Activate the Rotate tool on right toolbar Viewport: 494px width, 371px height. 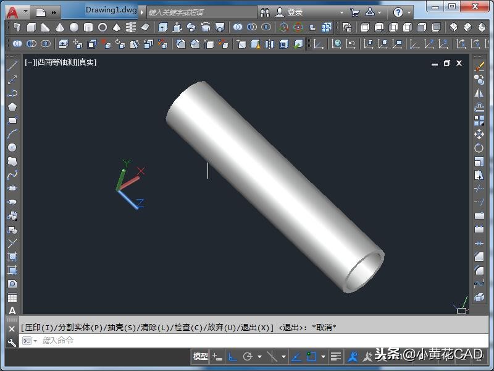(479, 148)
